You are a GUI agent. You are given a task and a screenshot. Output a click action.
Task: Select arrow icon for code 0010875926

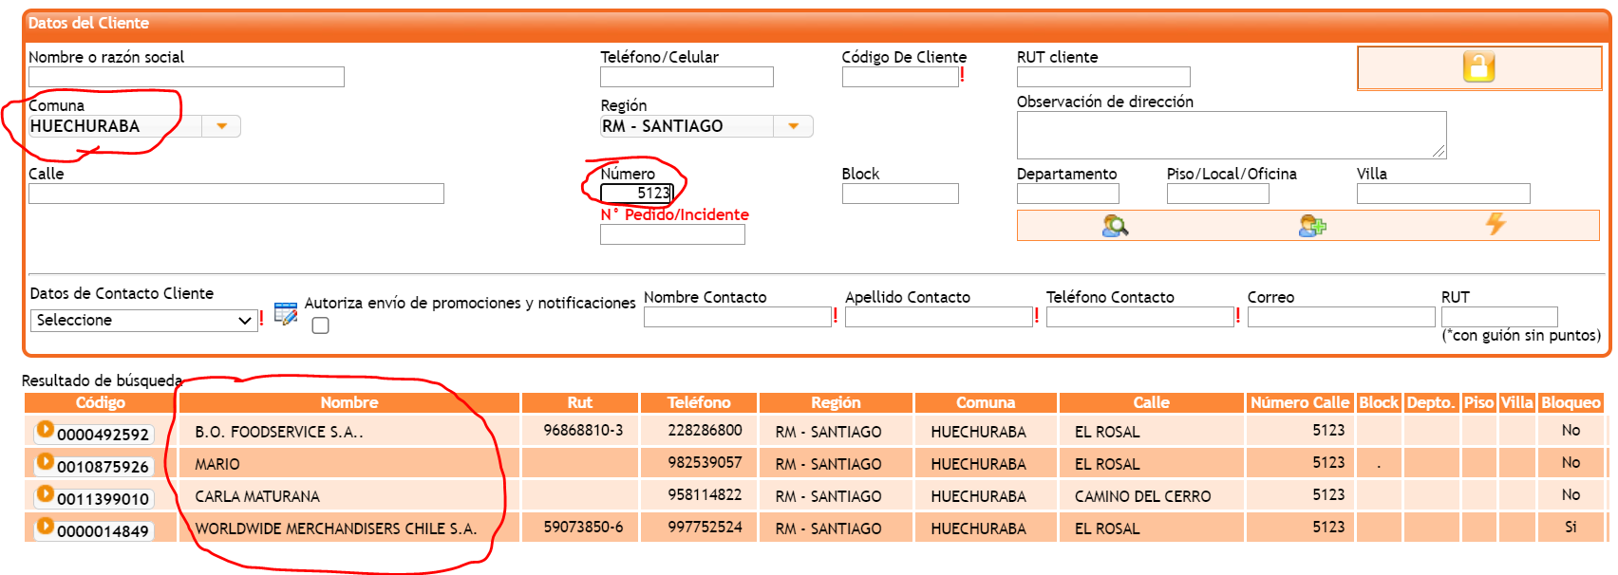click(x=45, y=462)
